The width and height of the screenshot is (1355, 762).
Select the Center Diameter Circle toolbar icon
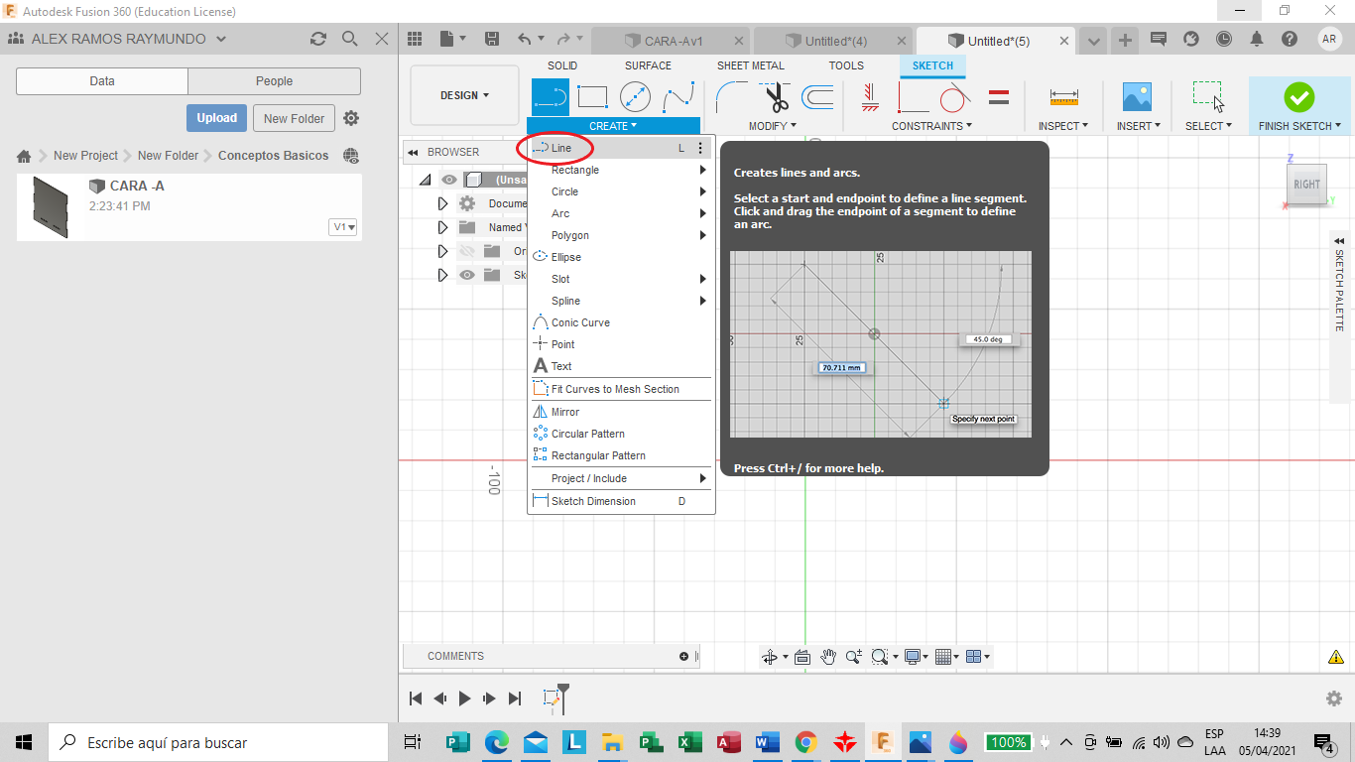pyautogui.click(x=635, y=96)
